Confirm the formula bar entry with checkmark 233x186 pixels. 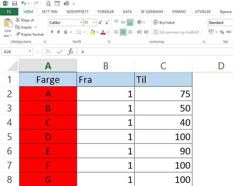[60, 52]
